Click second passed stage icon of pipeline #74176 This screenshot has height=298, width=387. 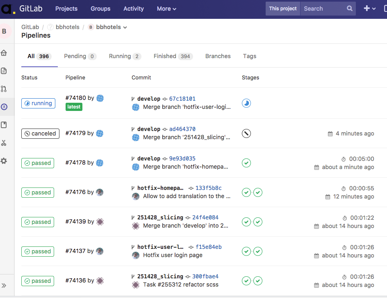coord(258,192)
